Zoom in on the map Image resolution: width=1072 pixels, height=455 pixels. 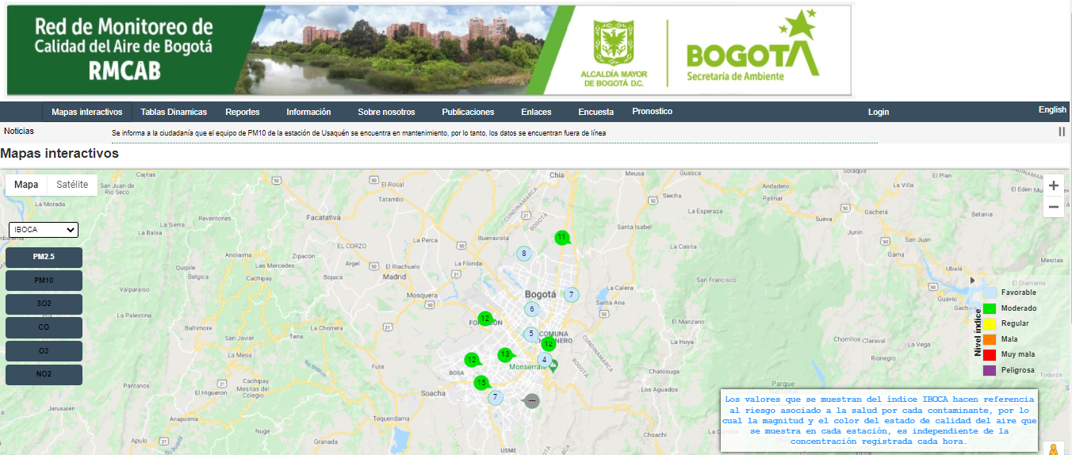click(x=1053, y=186)
